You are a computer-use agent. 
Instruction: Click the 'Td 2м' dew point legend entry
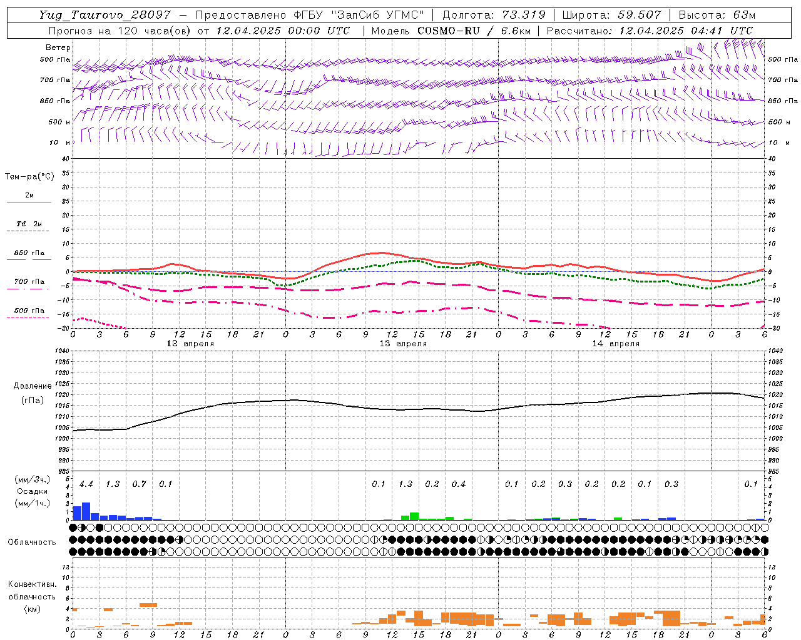29,224
